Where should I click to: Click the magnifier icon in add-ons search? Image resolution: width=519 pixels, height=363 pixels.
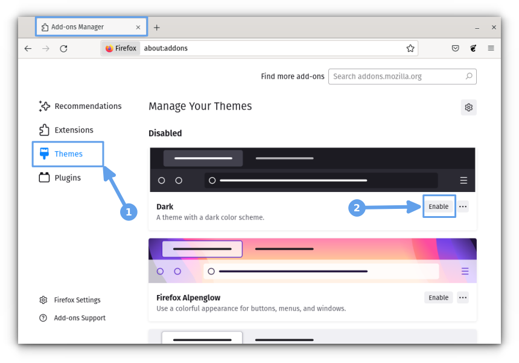coord(469,76)
